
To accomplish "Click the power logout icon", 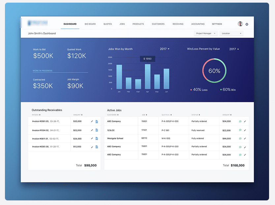I will point(247,24).
